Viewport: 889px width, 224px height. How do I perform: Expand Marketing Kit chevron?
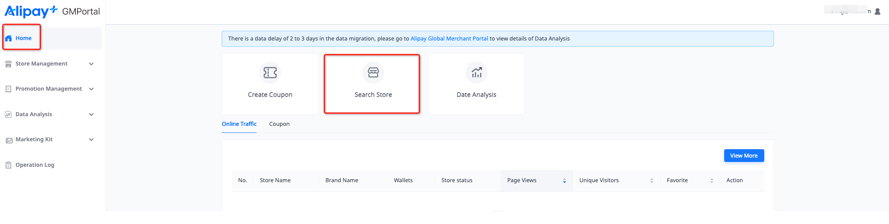point(91,140)
